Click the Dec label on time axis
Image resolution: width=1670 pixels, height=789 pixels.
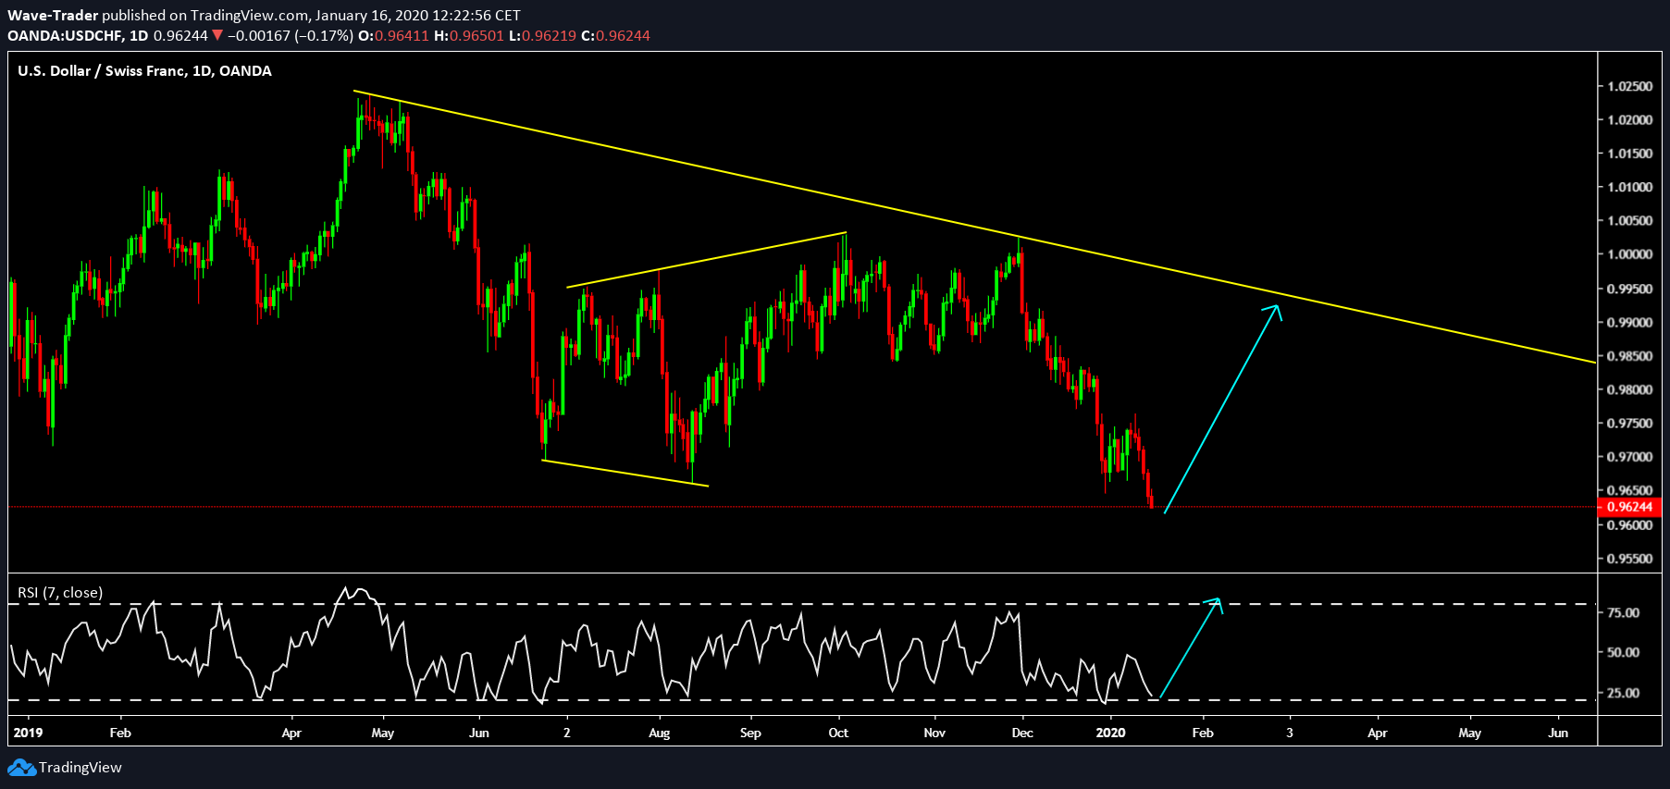pyautogui.click(x=1022, y=733)
